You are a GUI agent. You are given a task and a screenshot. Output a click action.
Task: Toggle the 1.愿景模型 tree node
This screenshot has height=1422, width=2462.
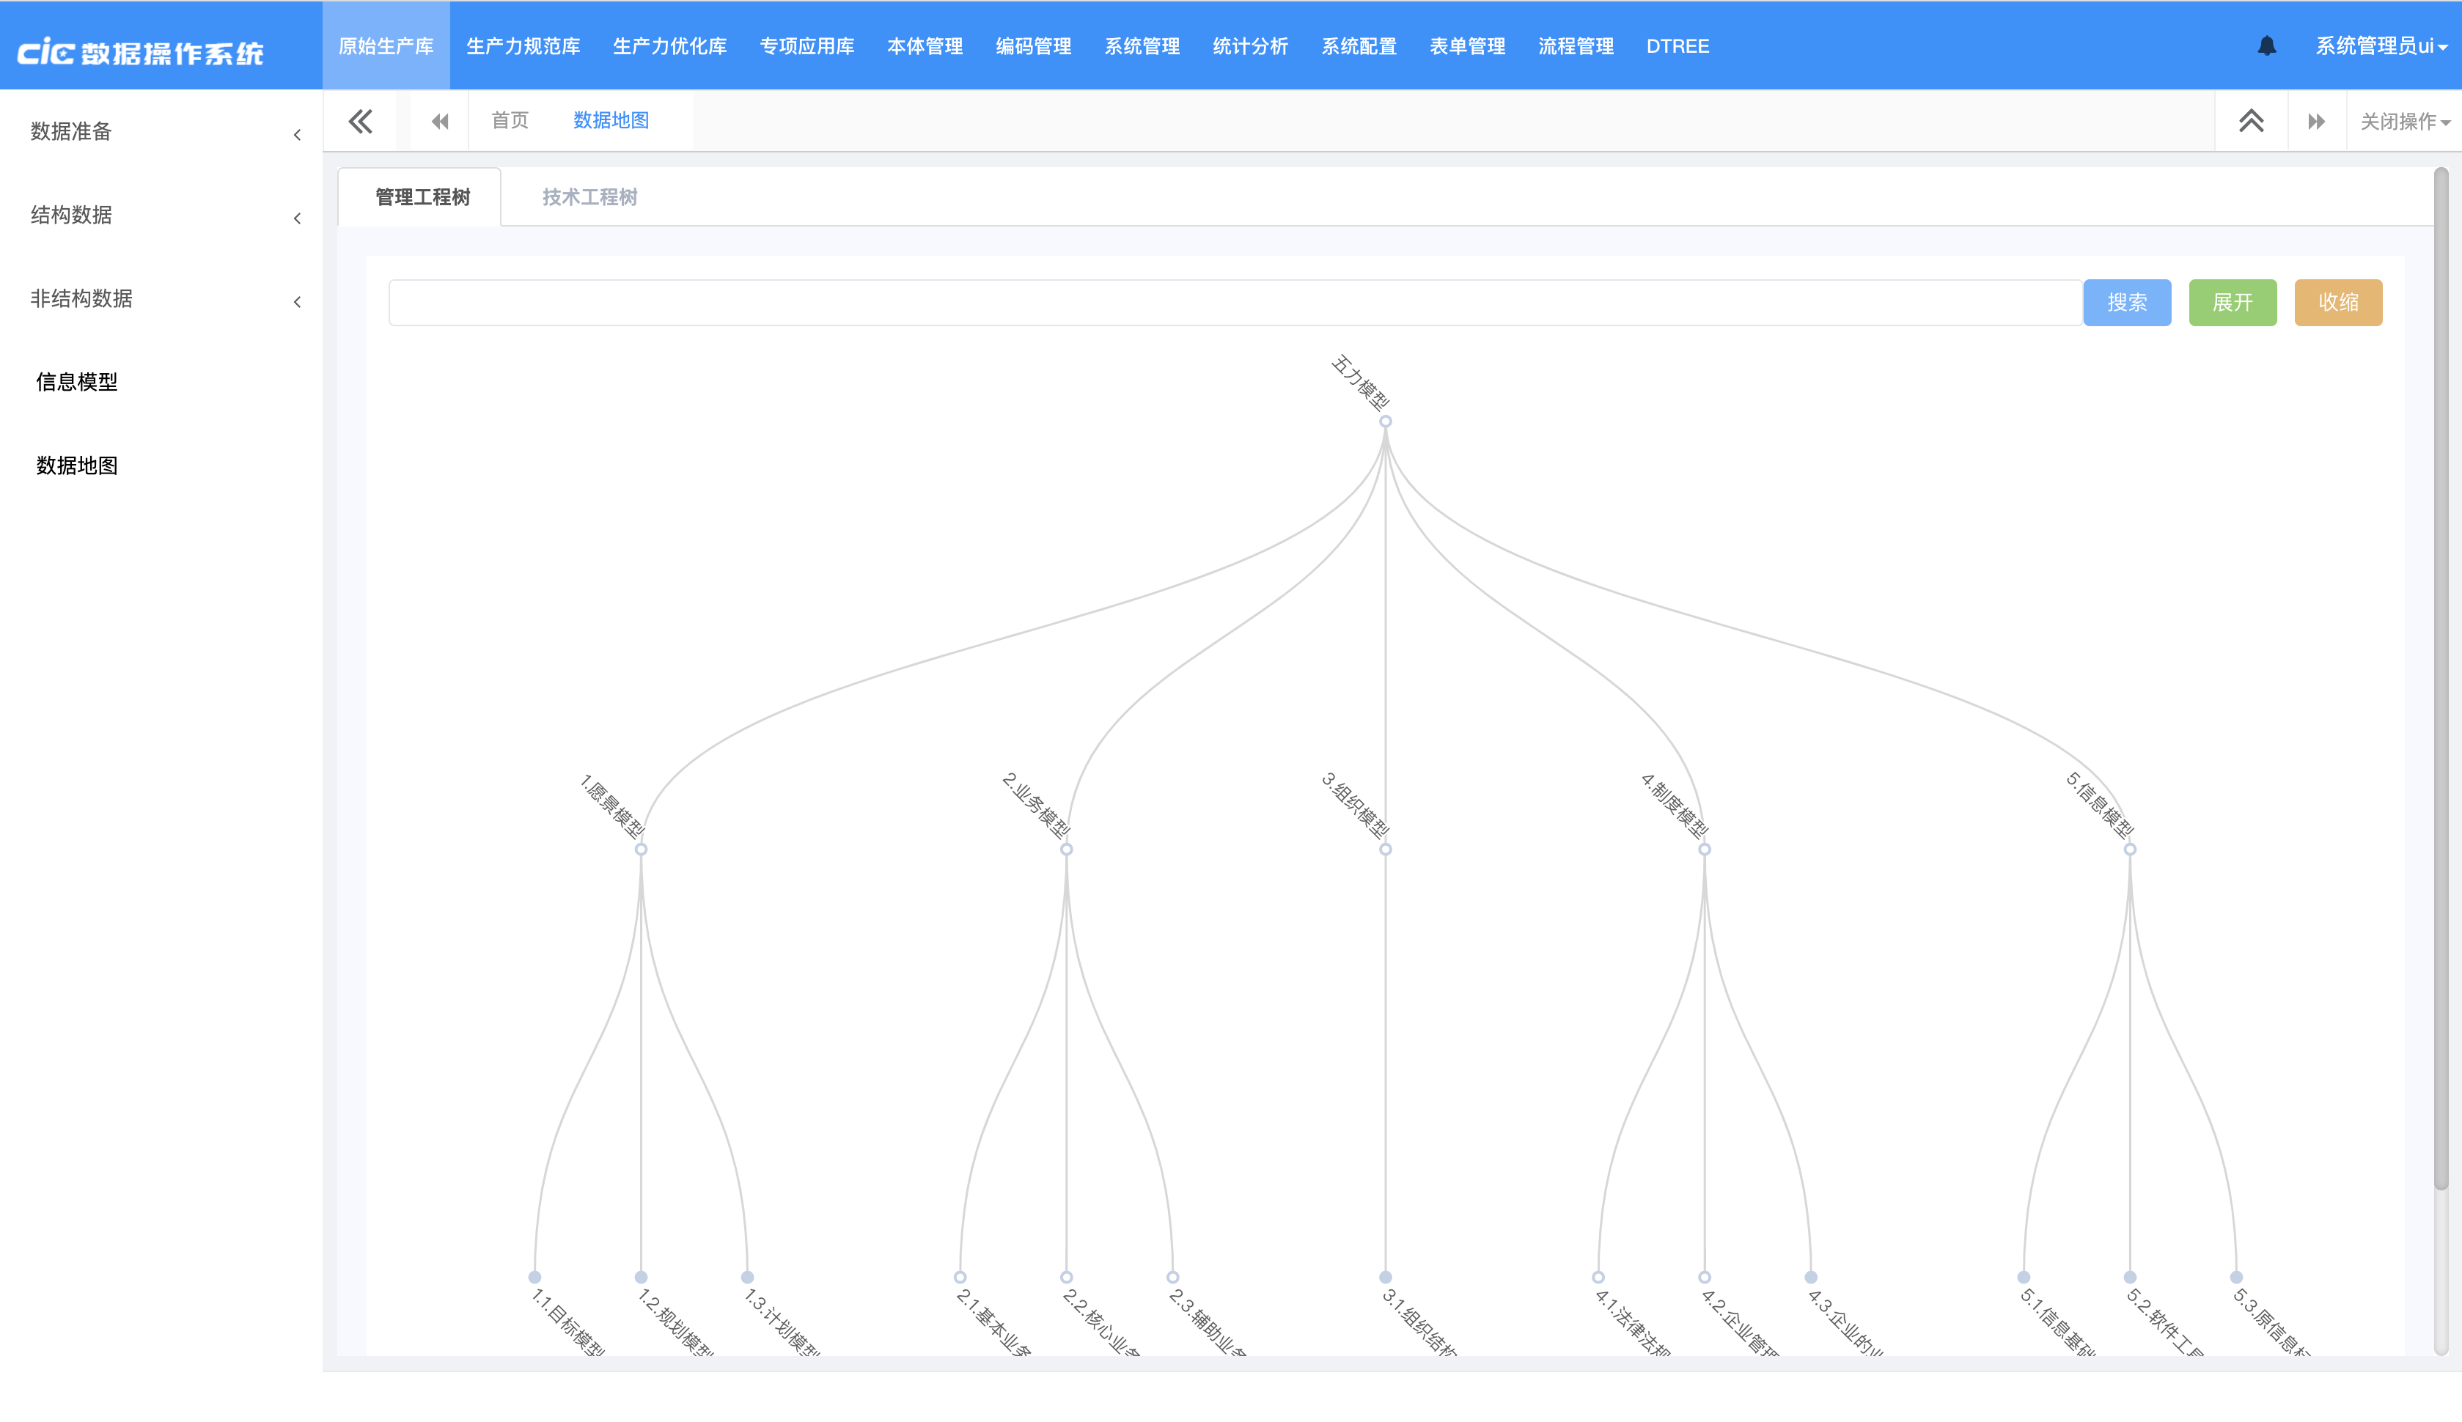click(641, 850)
